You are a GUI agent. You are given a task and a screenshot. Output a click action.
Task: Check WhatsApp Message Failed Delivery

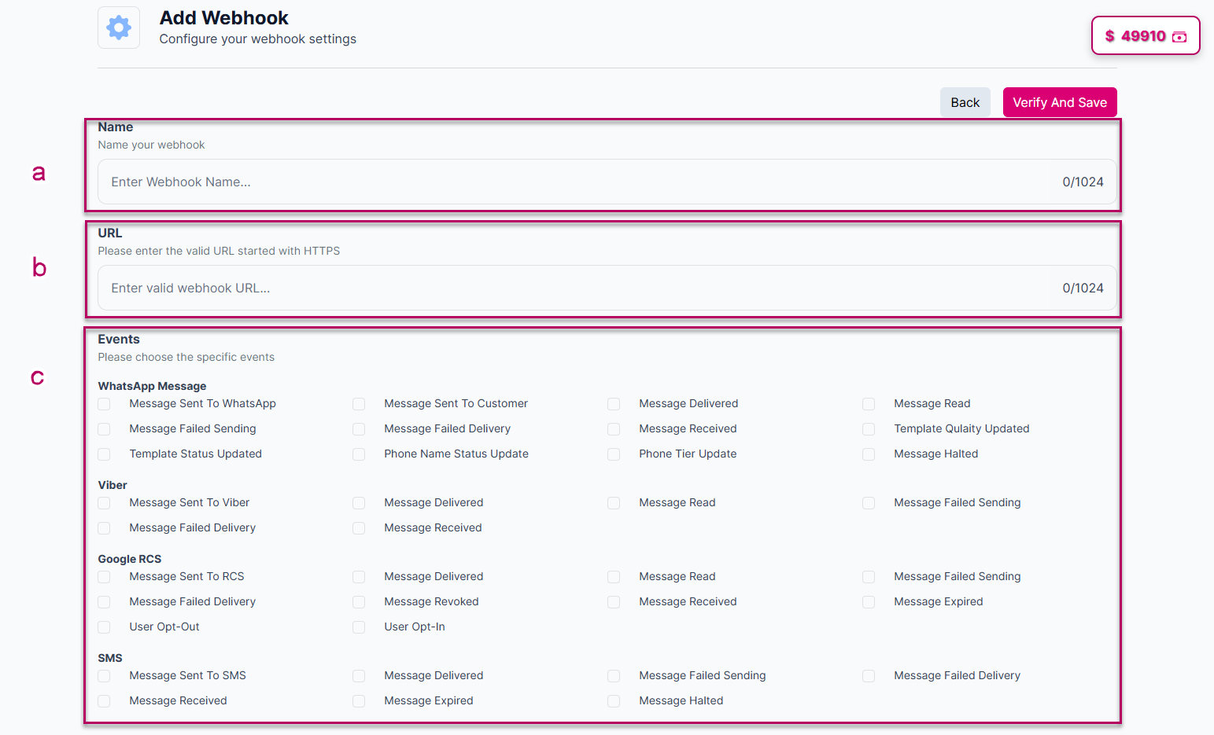359,429
